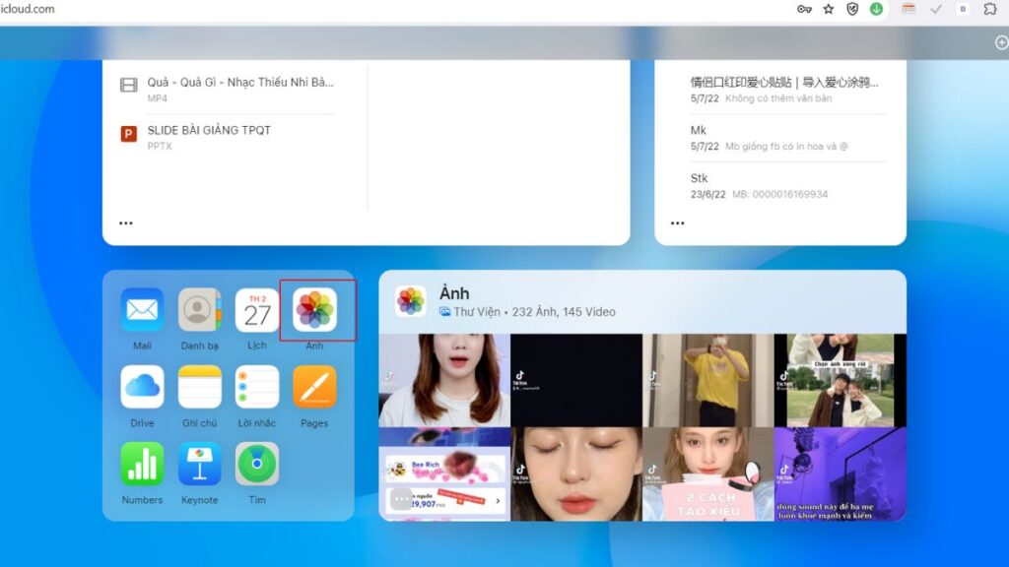Open the Notes widget more options menu
The height and width of the screenshot is (567, 1009).
click(x=678, y=223)
